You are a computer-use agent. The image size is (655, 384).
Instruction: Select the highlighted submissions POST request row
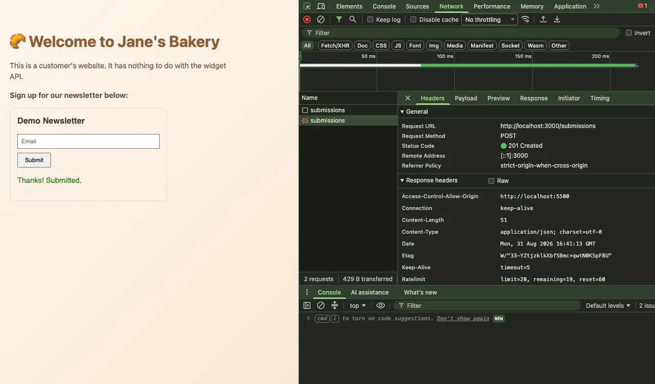(348, 121)
